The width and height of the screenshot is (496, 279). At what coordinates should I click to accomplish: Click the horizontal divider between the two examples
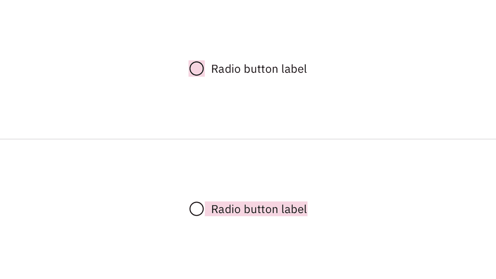(248, 139)
